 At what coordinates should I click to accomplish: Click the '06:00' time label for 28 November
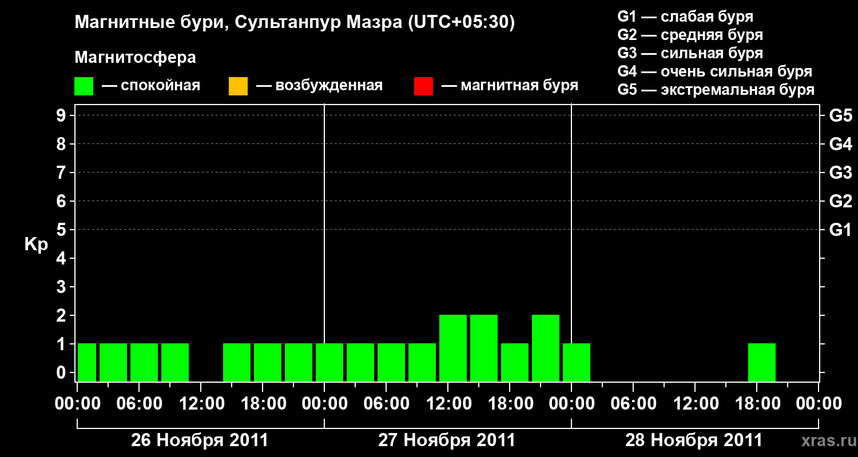[633, 404]
